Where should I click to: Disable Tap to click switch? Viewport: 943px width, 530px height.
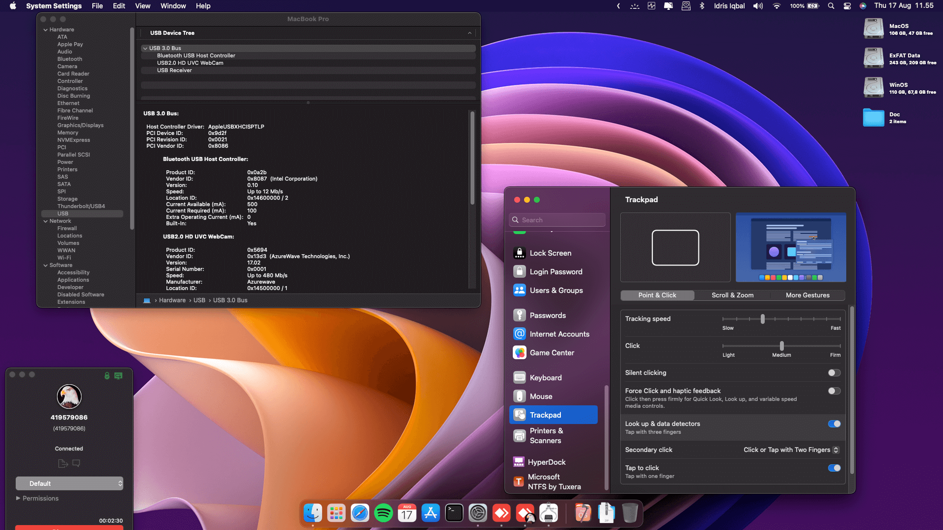tap(834, 468)
